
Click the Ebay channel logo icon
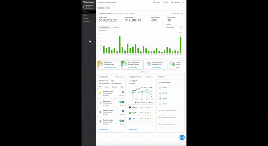[130, 118]
